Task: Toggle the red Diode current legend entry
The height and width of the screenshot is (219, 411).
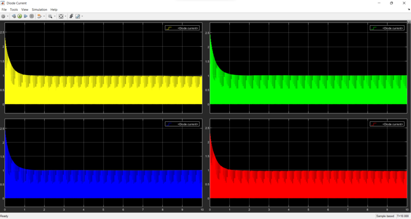Action: [387, 124]
